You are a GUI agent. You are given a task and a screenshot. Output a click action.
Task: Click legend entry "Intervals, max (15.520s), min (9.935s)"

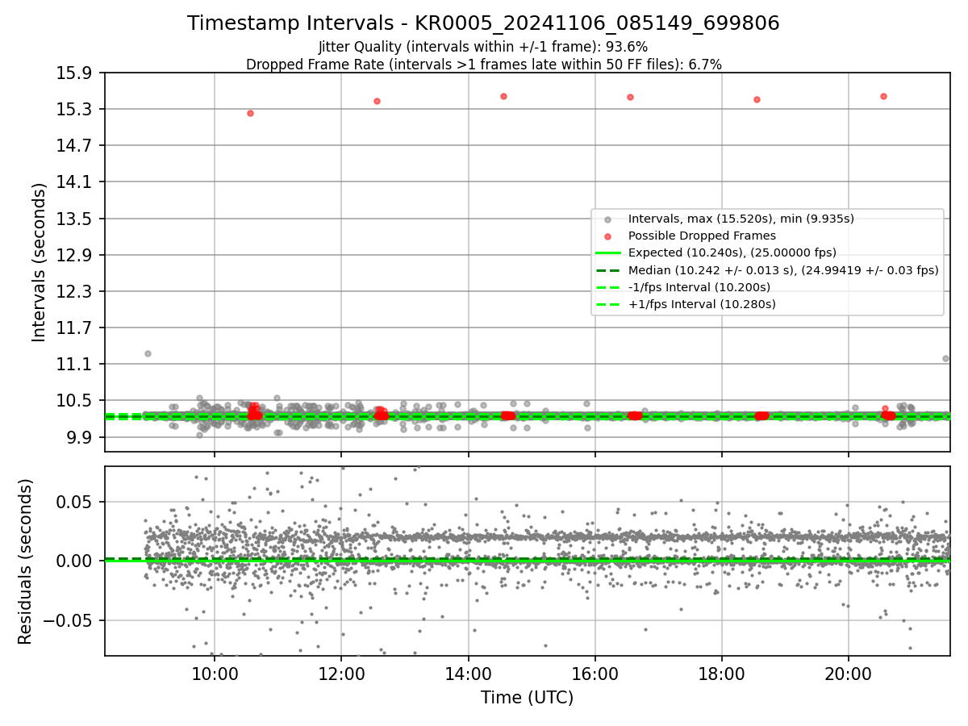point(741,219)
